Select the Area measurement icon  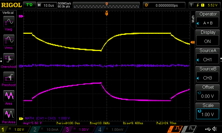[9, 98]
